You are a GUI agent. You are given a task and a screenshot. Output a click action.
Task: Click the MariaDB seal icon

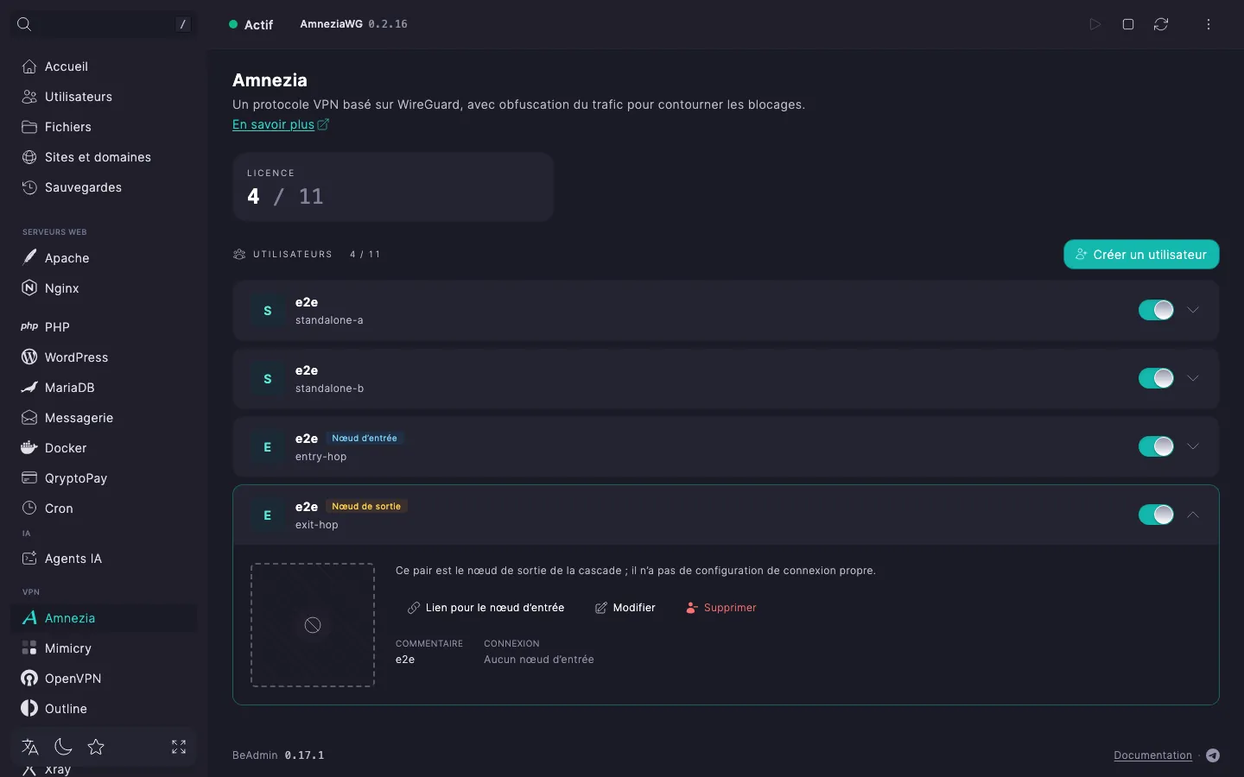click(x=29, y=387)
